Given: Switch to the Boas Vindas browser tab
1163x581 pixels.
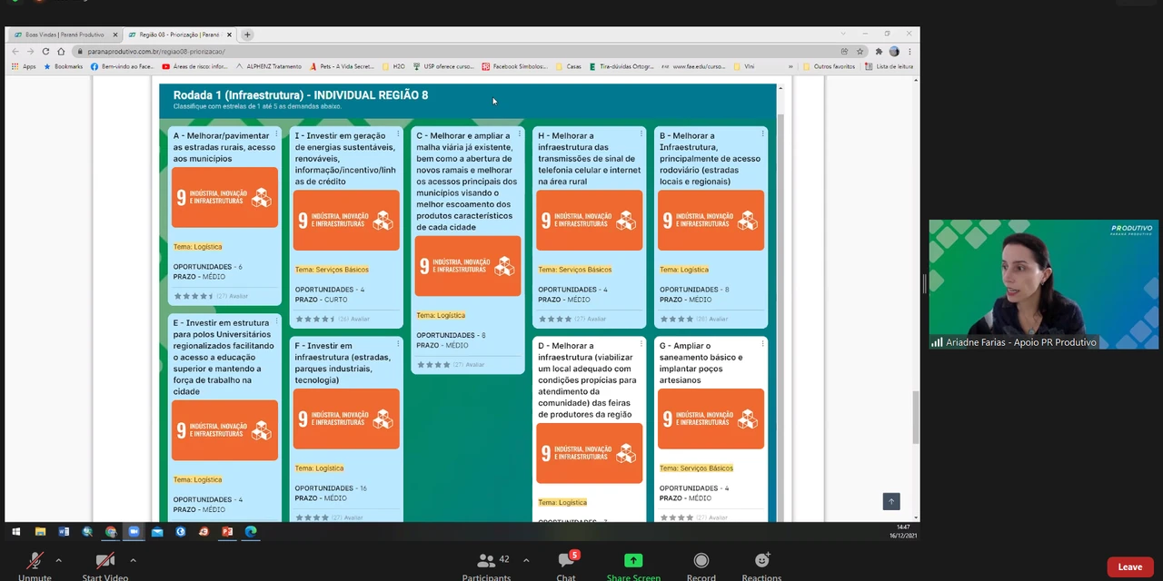Looking at the screenshot, I should pyautogui.click(x=64, y=34).
